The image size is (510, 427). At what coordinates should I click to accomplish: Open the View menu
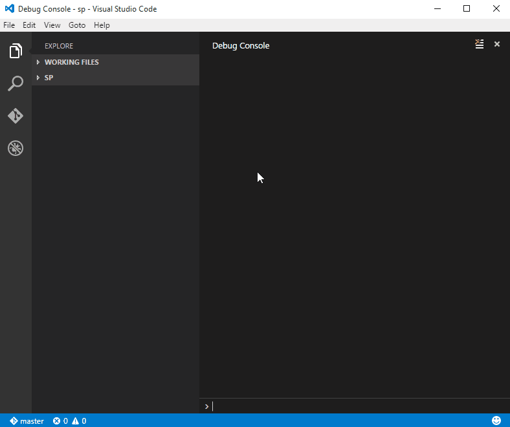(52, 25)
